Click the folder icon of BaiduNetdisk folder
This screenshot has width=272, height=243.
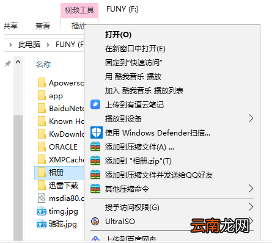[42, 108]
